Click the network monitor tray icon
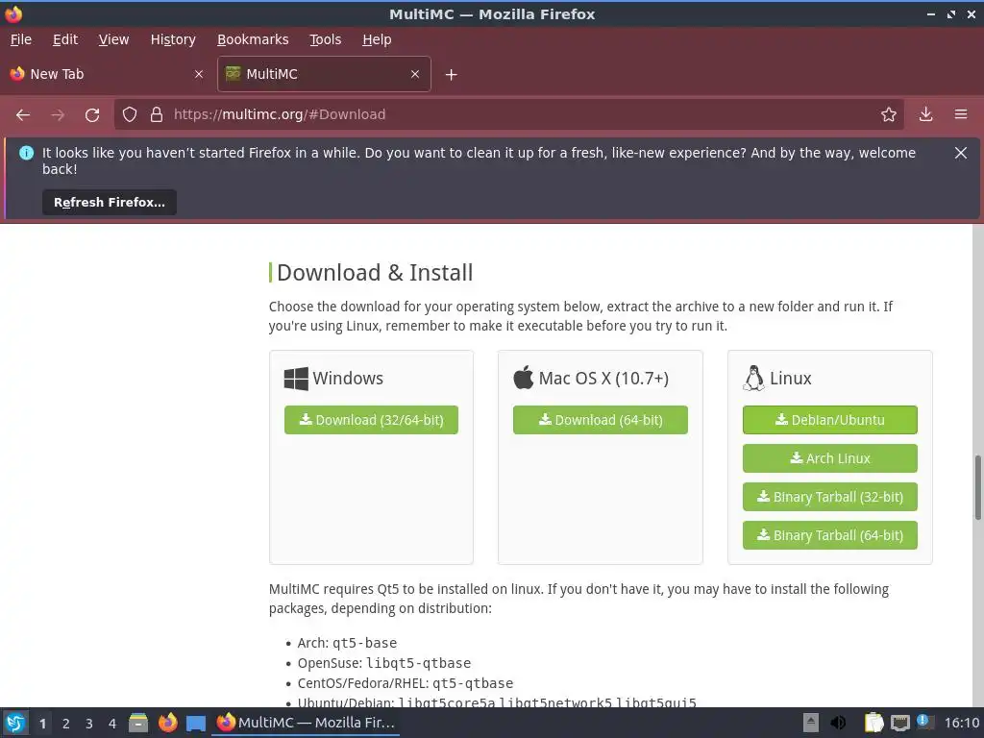Viewport: 984px width, 738px height. [x=899, y=723]
